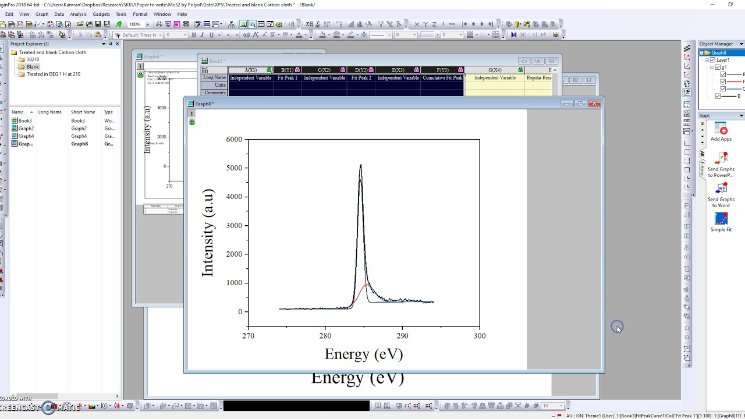Select the 30210 folder in Project Explorer
745x419 pixels.
click(x=33, y=59)
